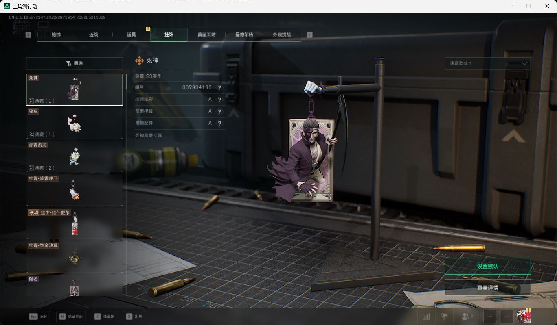Viewport: 557px width, 325px height.
Task: Select the 赤霄游龙 charm thumbnail
Action: point(75,157)
